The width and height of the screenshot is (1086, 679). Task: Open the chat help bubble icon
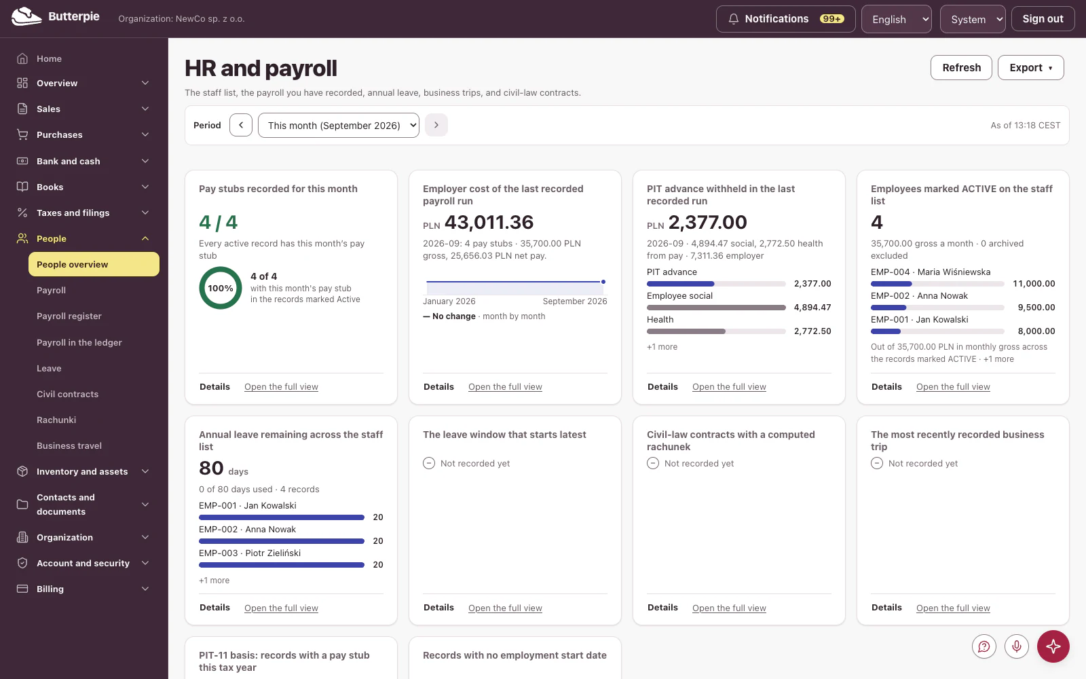point(984,646)
